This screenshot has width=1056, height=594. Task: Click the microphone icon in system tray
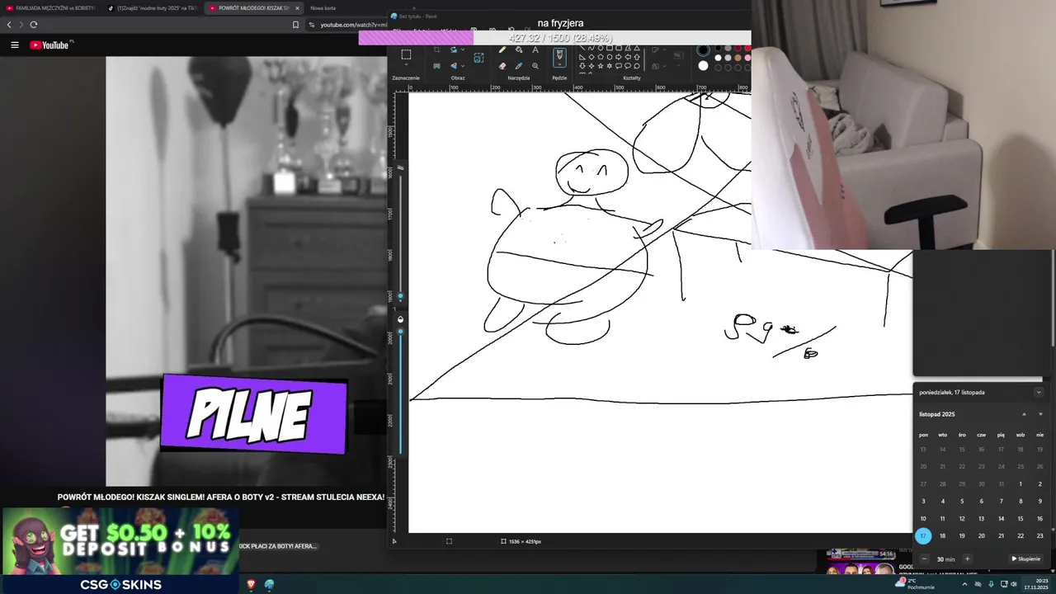coord(991,584)
